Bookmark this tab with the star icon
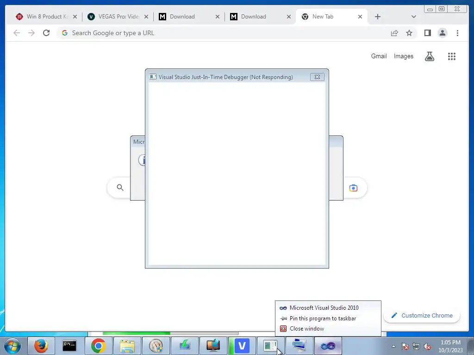Screen dimensions: 474x355 click(409, 33)
